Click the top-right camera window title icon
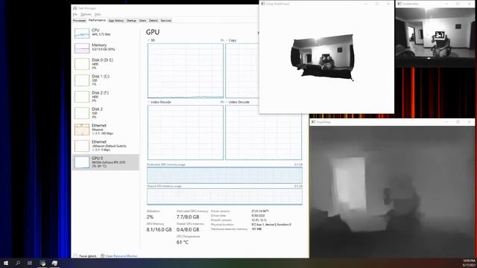 click(x=399, y=4)
